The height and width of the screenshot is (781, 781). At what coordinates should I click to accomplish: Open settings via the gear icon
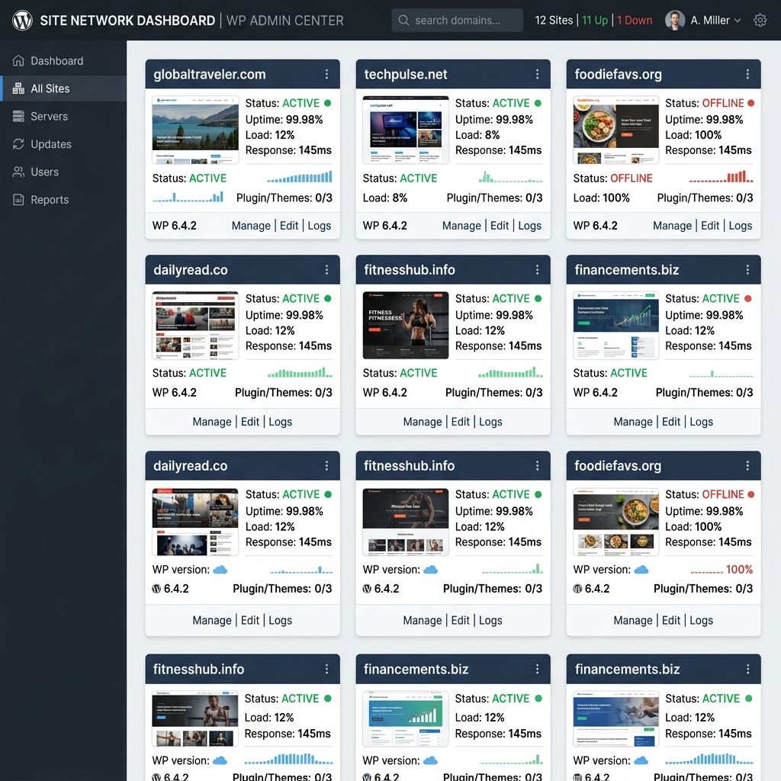click(x=760, y=21)
